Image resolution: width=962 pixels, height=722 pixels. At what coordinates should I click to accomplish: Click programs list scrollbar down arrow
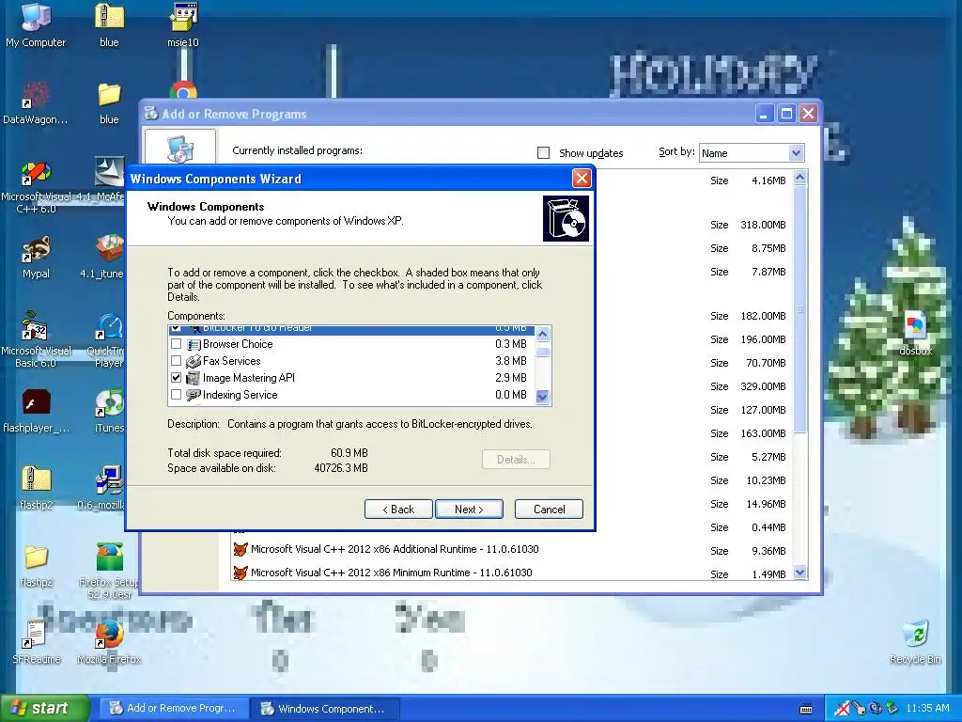click(800, 573)
